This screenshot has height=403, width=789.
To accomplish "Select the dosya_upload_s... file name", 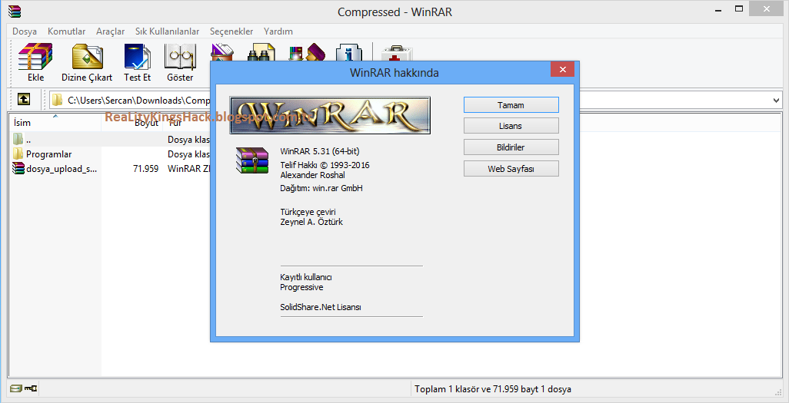I will (x=62, y=169).
